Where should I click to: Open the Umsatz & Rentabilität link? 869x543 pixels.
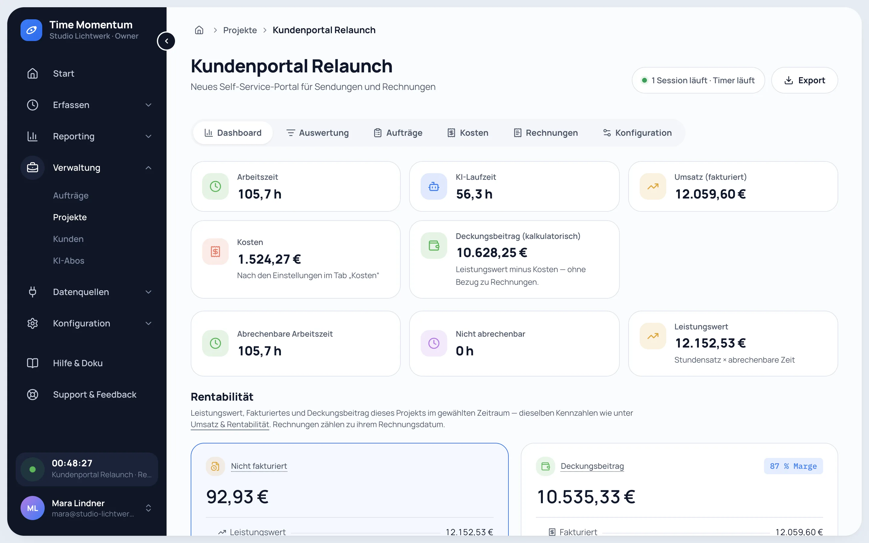point(230,424)
